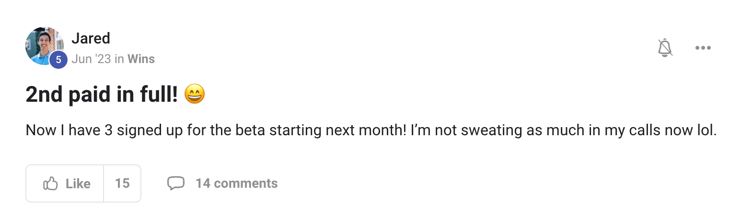Image resolution: width=741 pixels, height=215 pixels.
Task: Open the Wins category link
Action: coord(141,59)
